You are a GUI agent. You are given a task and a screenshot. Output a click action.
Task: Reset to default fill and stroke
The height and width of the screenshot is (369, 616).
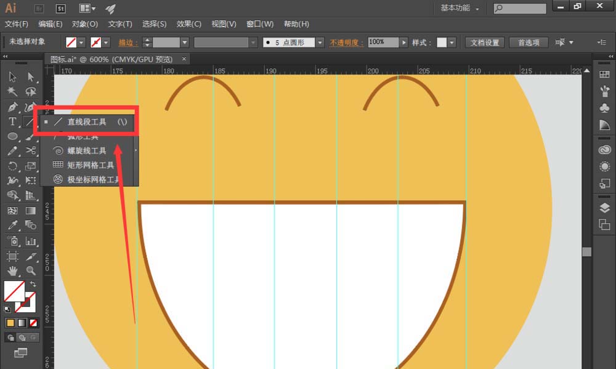(x=7, y=309)
